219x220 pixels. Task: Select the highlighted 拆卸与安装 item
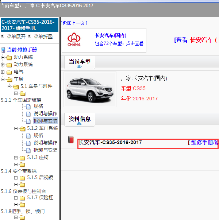(x=45, y=121)
